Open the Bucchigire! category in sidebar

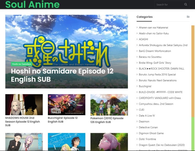[x=145, y=86]
